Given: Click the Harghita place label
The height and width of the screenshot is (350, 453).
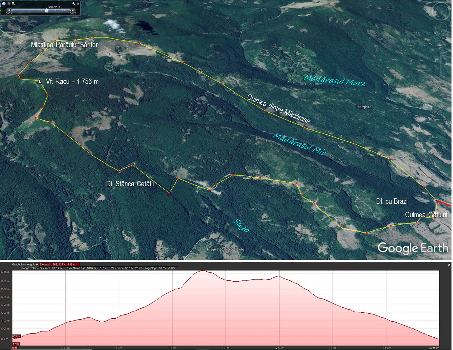Looking at the screenshot, I should point(364,107).
